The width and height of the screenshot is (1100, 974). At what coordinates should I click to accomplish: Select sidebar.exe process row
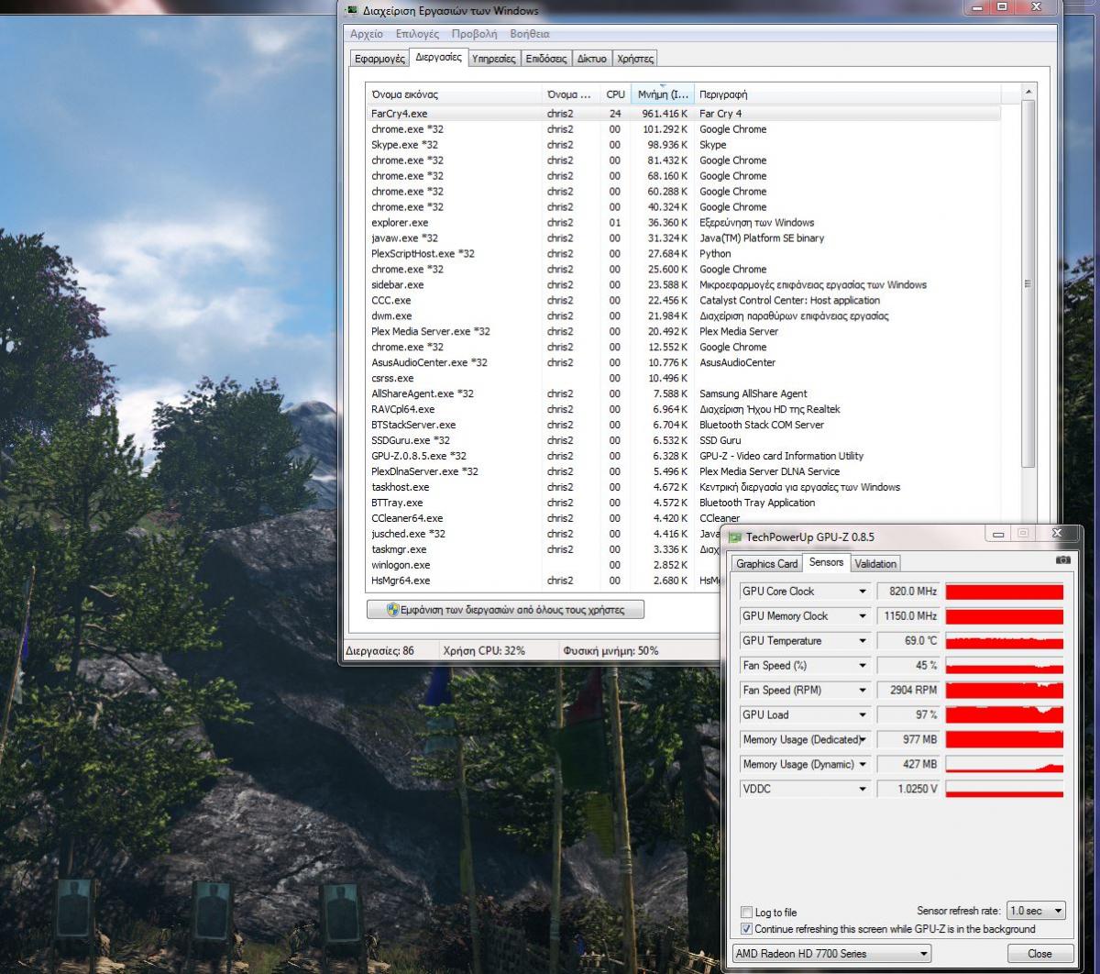click(x=683, y=285)
